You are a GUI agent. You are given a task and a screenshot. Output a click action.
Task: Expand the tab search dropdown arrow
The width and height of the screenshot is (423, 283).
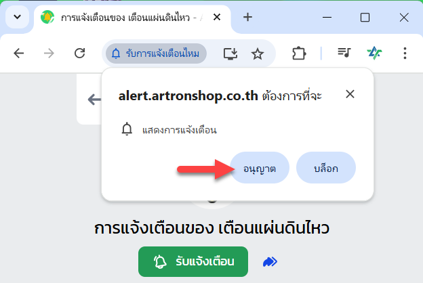pos(17,17)
